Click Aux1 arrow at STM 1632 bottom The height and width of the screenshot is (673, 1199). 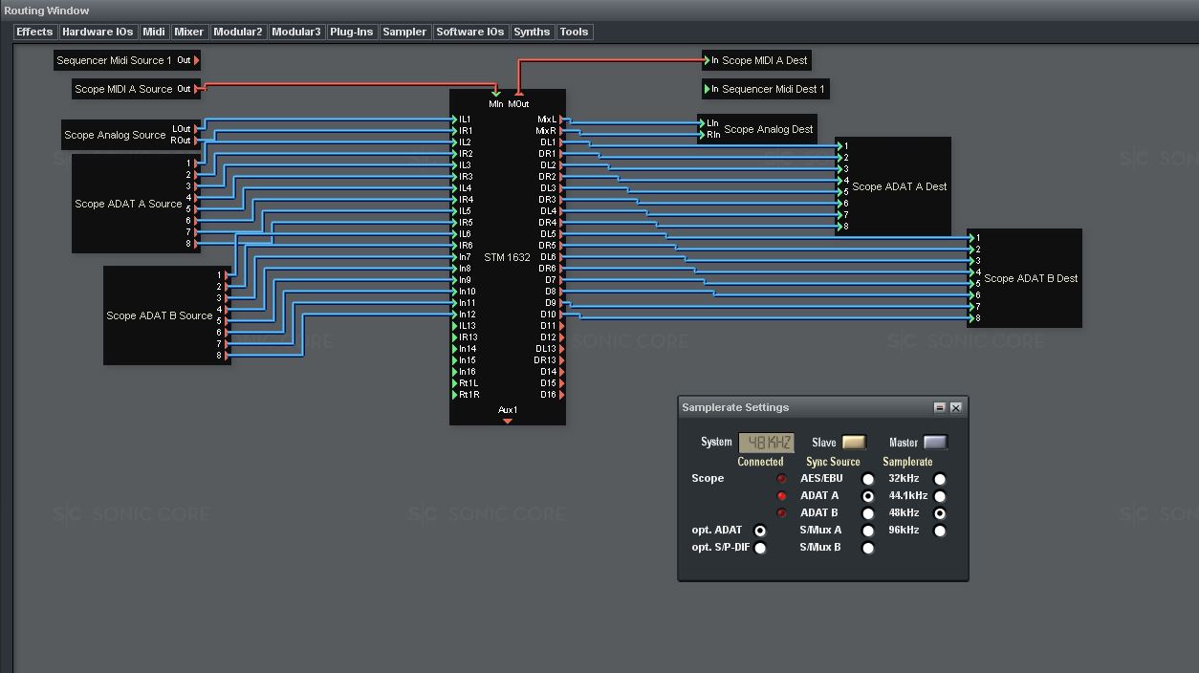pyautogui.click(x=508, y=421)
